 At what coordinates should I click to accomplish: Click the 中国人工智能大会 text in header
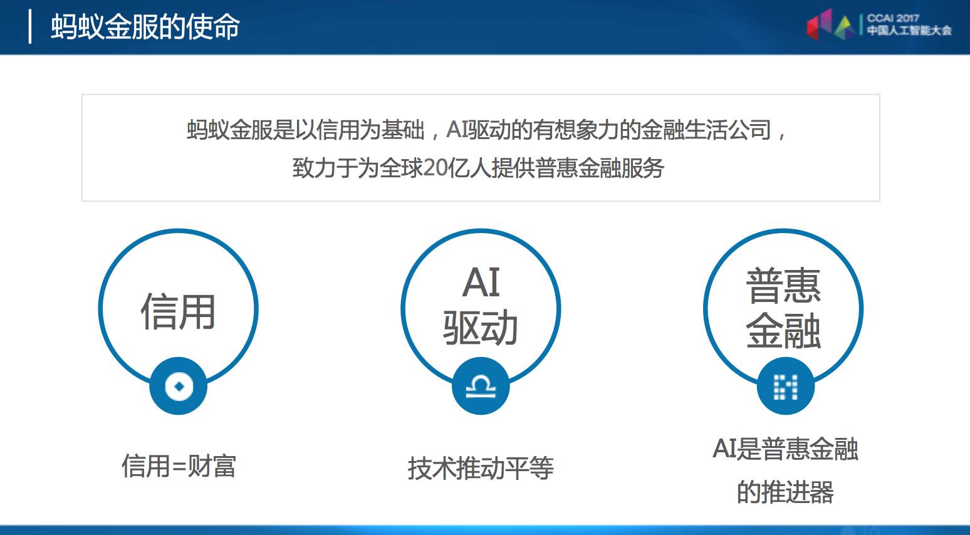tap(909, 30)
